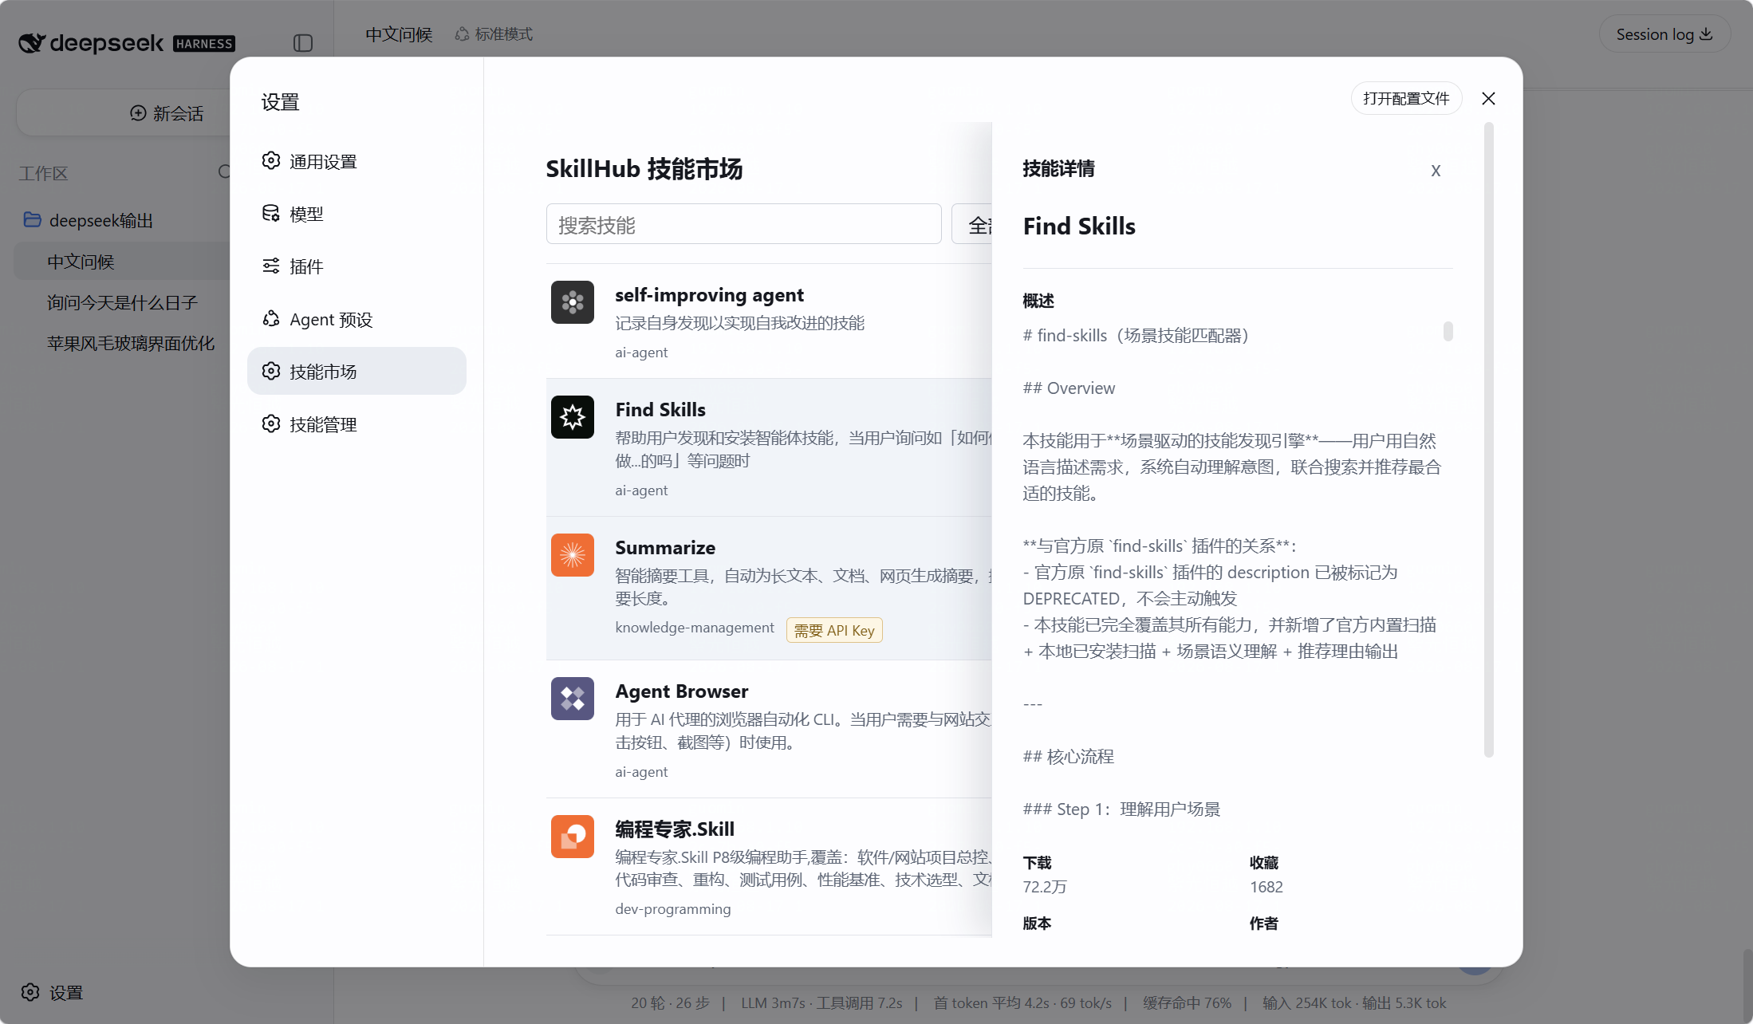Click 打开配置文件 button

pyautogui.click(x=1406, y=98)
